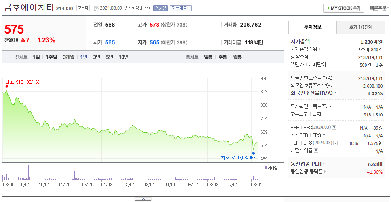Viewport: 391px width, 202px height.
Task: Click the 01/02 date on chart axis
Action: coord(107,185)
